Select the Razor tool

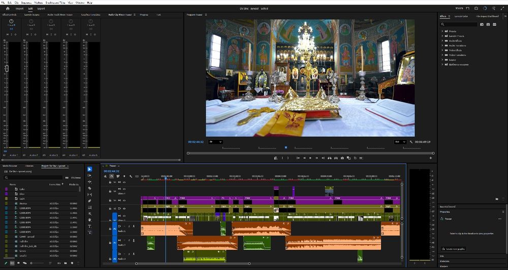click(x=90, y=188)
